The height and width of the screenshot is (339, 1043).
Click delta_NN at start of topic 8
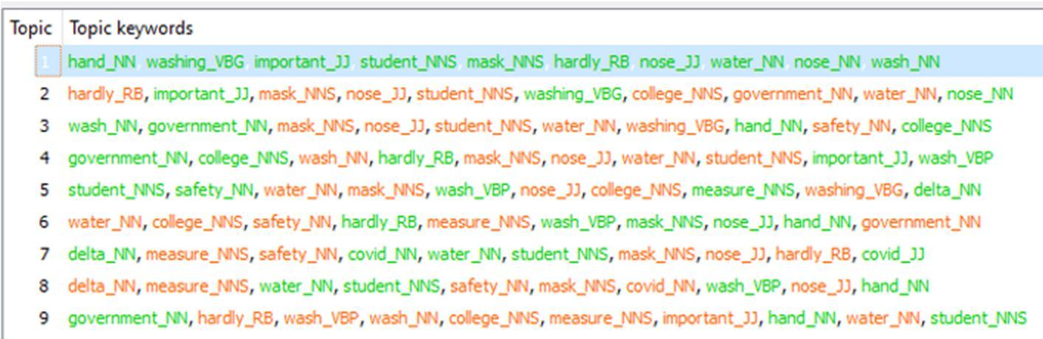click(x=102, y=286)
